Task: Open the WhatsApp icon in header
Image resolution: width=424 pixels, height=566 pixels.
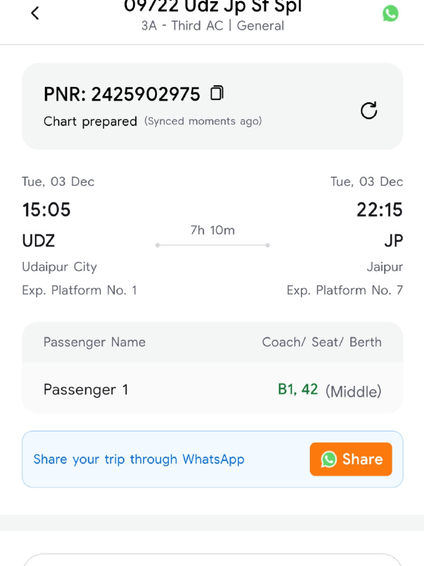Action: 390,13
